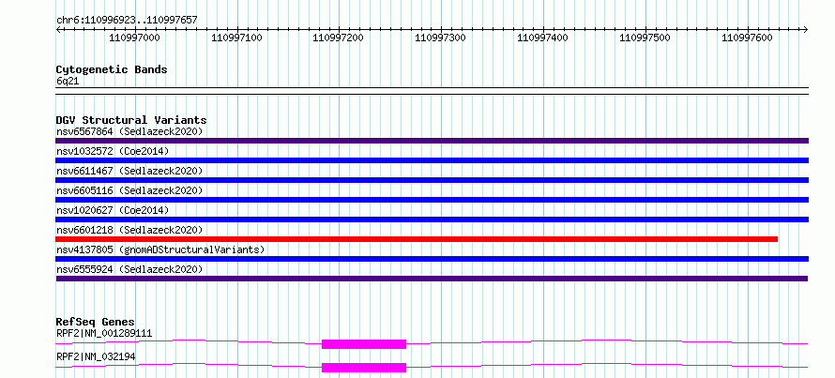Screen dimensions: 835x378
Task: Click the nsv6555924 (Sedlazeck2020) label
Action: [x=129, y=269]
